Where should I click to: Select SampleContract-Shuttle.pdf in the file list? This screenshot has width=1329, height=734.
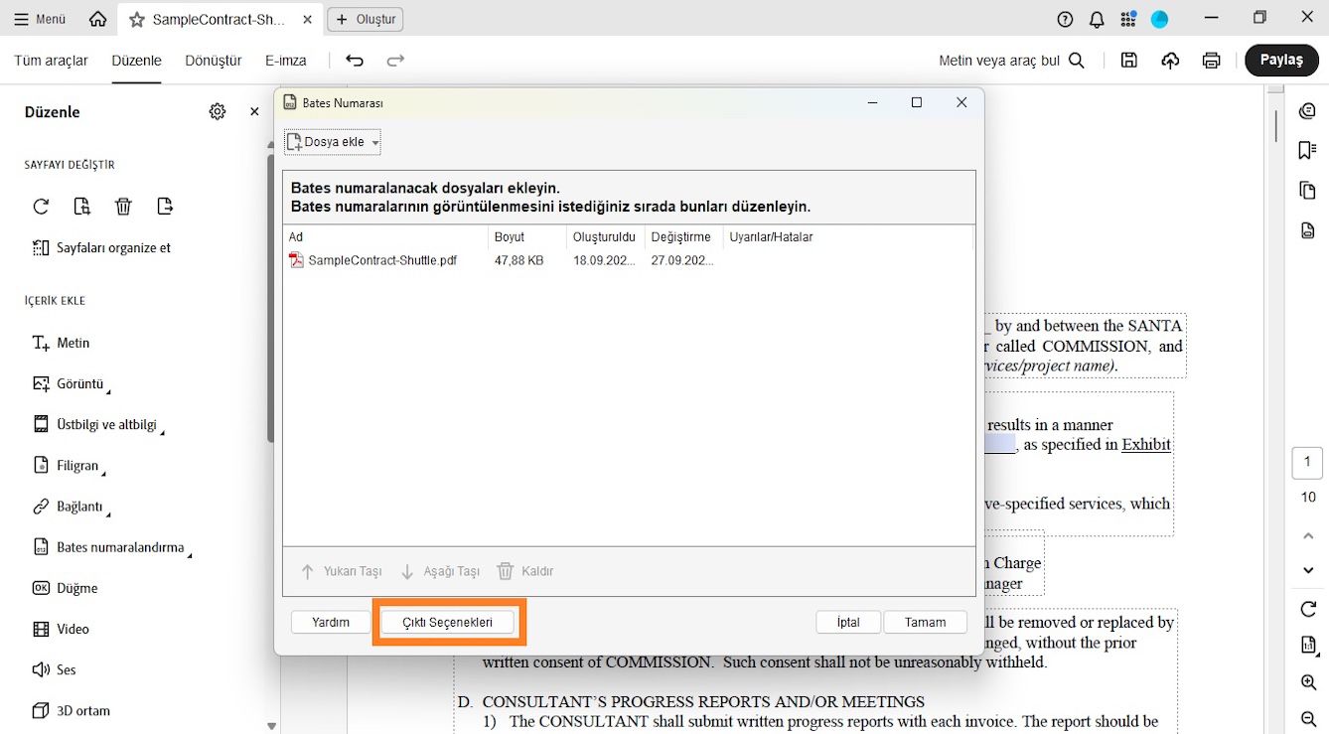tap(382, 260)
